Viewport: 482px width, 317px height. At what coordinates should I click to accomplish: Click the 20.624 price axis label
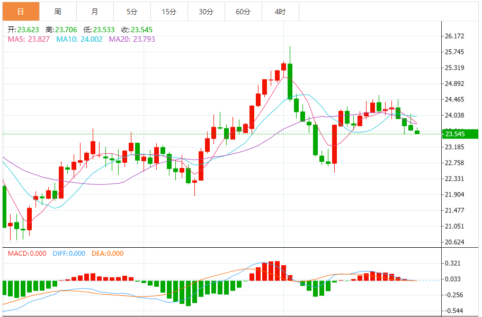tap(454, 242)
